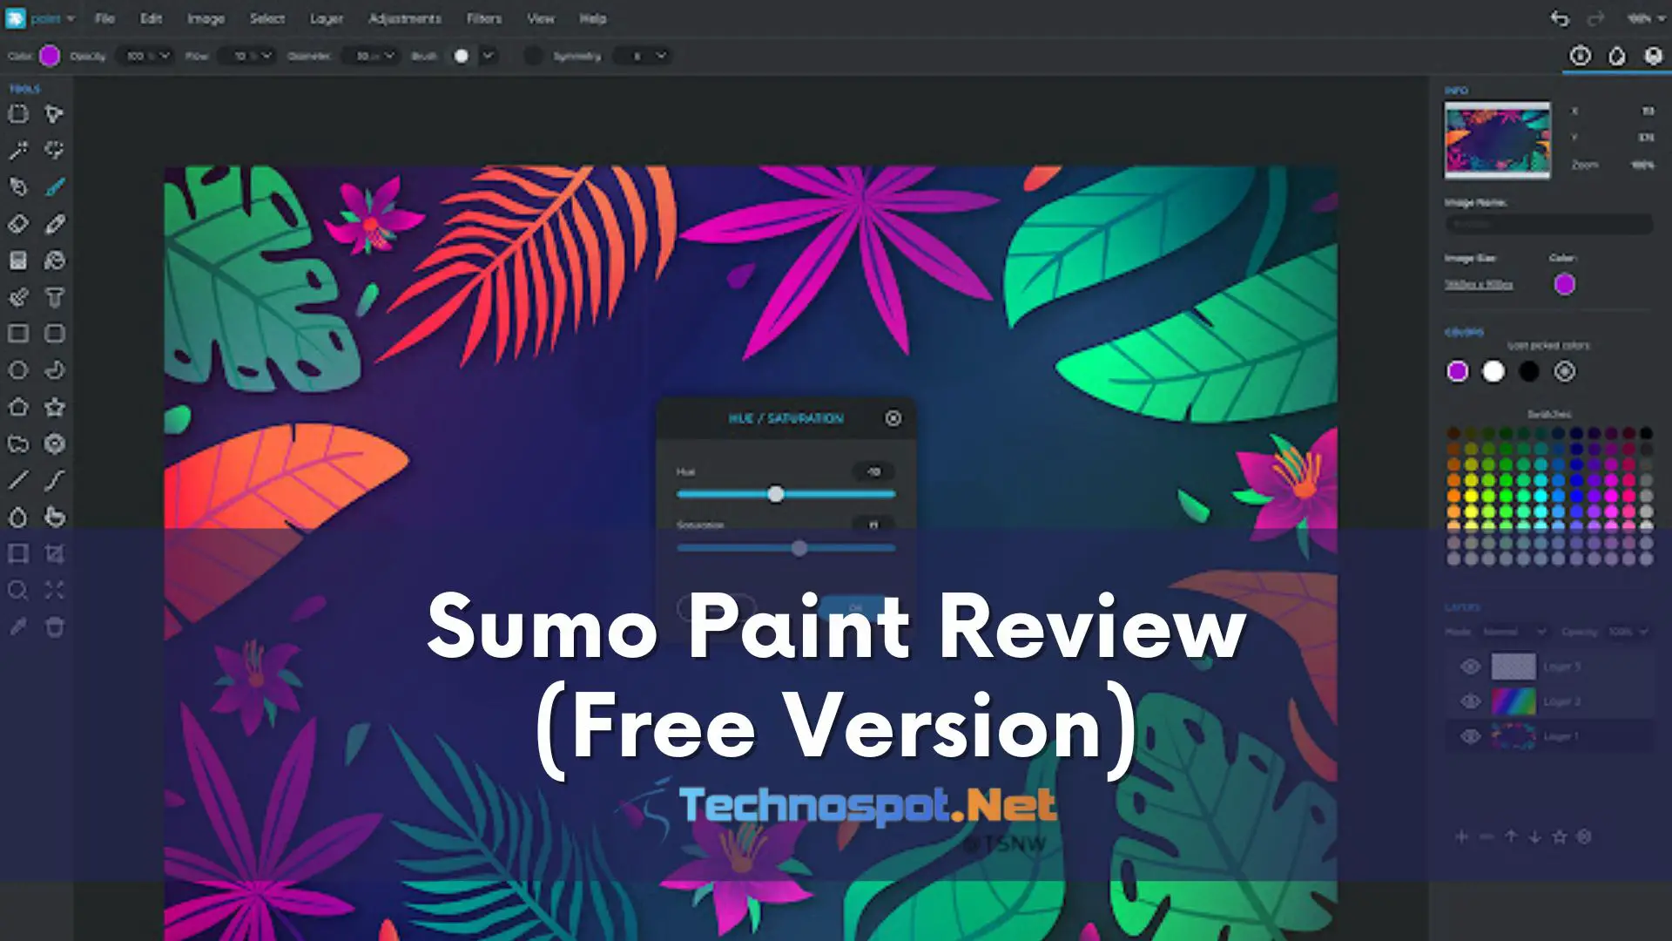Select the circle shape tool
The height and width of the screenshot is (941, 1672).
[18, 370]
